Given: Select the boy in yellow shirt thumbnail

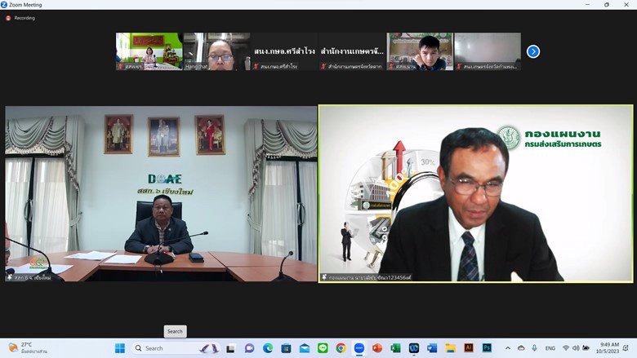Looking at the screenshot, I should 420,51.
